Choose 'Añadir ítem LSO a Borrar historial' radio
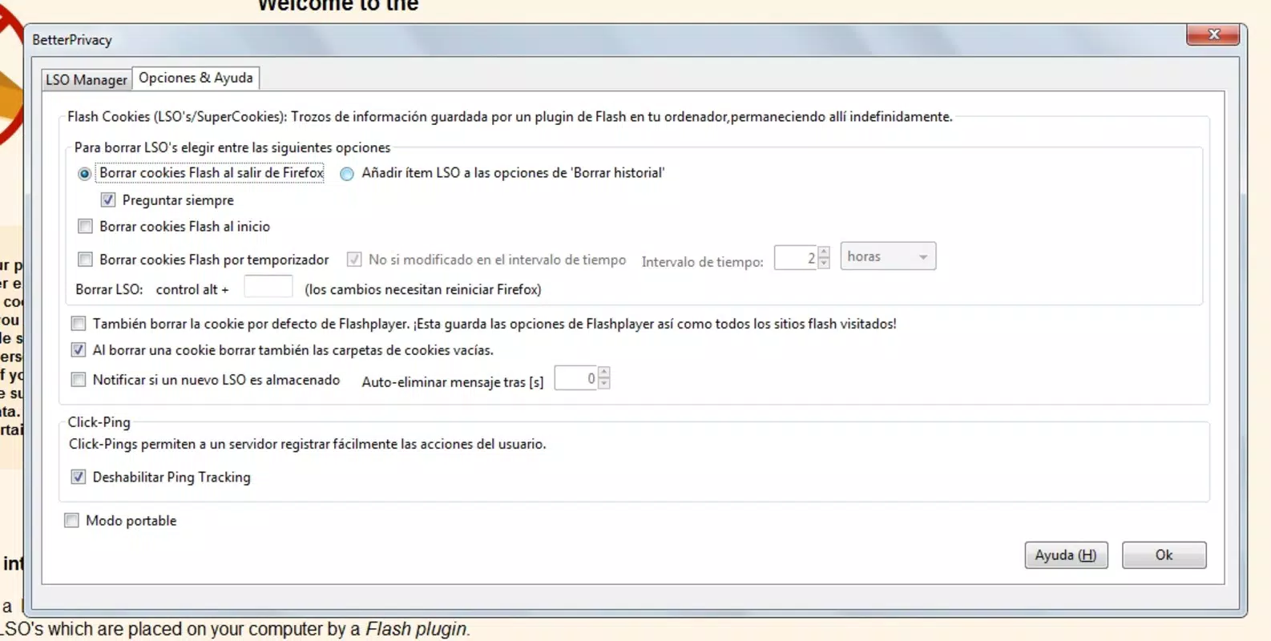The image size is (1271, 641). click(347, 174)
